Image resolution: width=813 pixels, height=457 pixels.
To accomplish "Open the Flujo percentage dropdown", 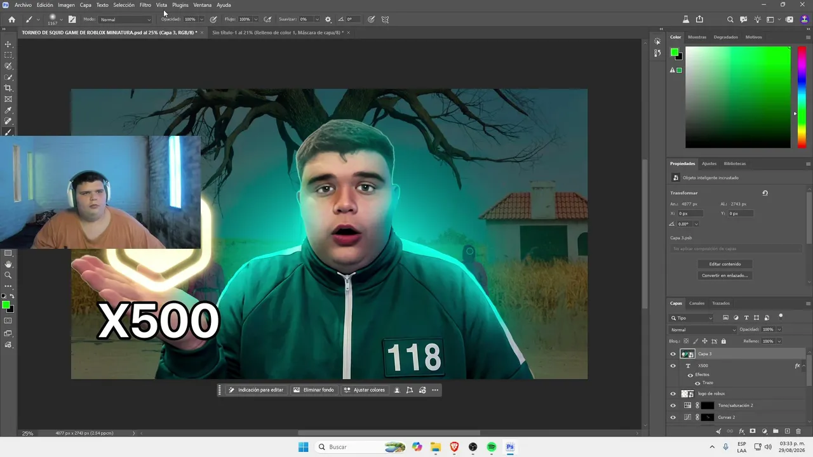I will coord(256,20).
